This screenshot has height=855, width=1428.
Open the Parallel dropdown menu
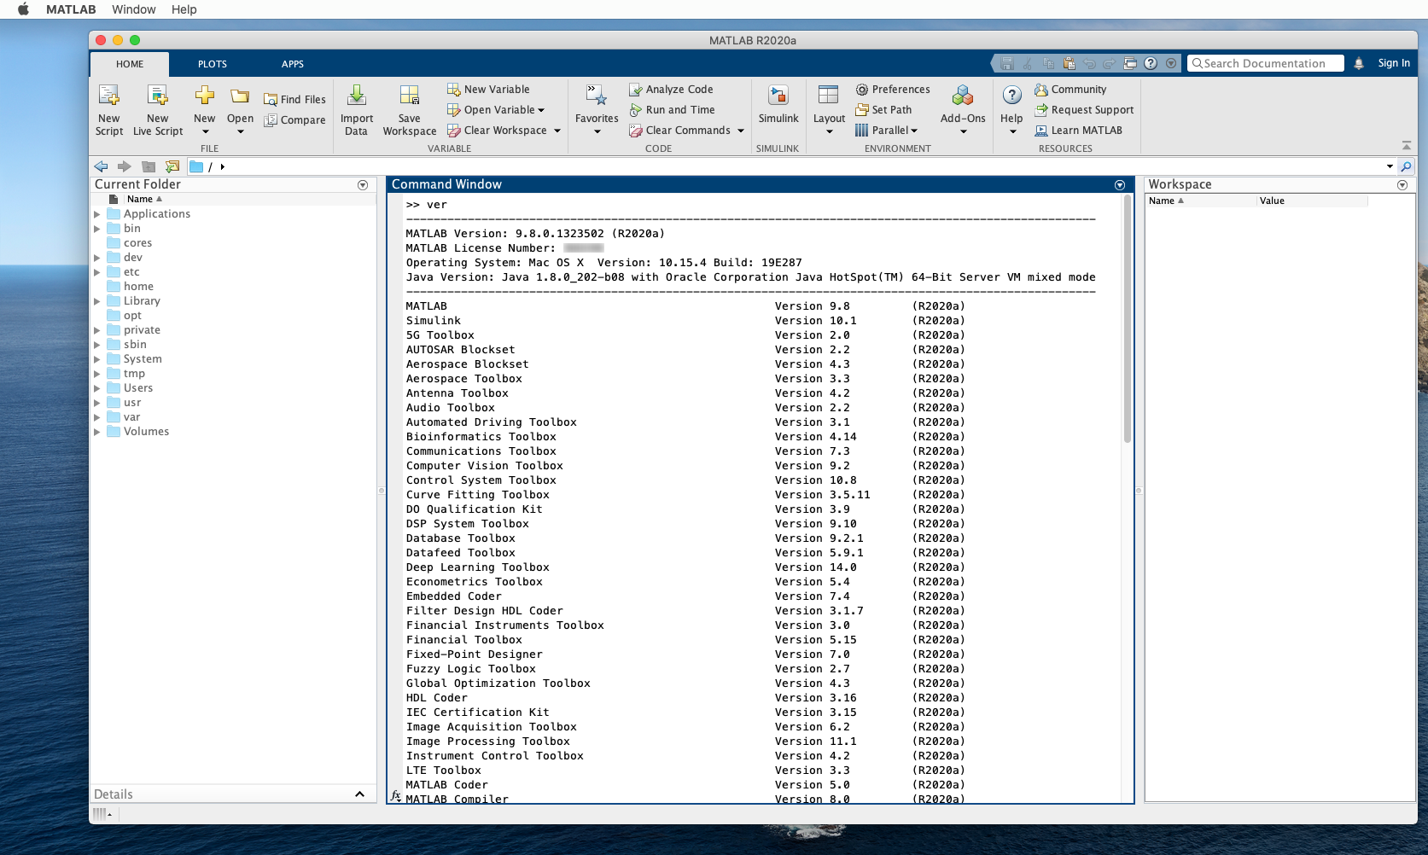887,131
